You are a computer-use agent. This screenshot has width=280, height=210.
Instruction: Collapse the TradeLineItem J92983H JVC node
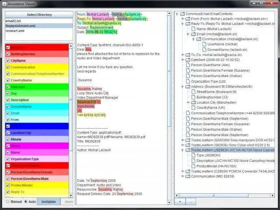coord(182,150)
